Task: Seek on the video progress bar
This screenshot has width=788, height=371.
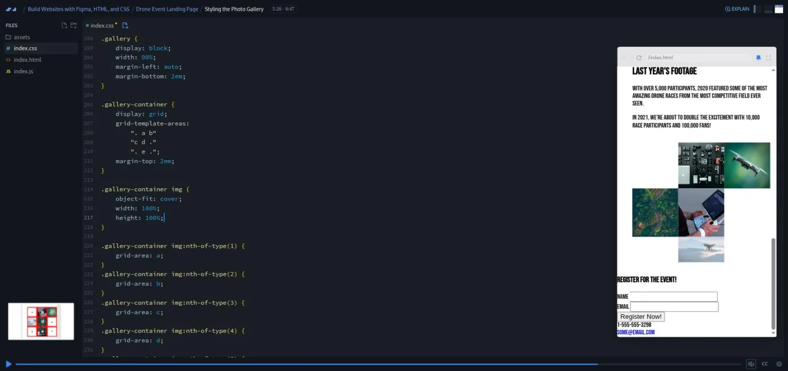Action: (378, 364)
